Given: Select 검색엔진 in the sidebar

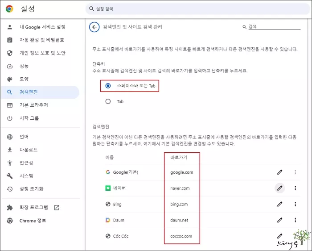Looking at the screenshot, I should (40, 92).
